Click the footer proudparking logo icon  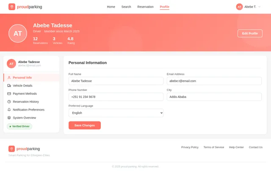click(12, 149)
